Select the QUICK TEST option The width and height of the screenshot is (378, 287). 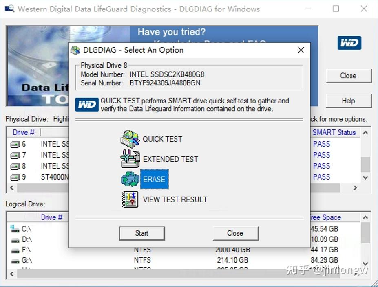(162, 139)
